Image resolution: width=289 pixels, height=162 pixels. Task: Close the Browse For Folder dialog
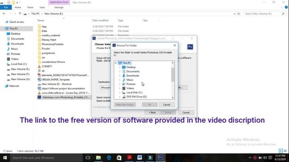[x=175, y=45]
